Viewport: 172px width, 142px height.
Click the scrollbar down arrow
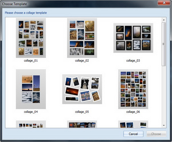(x=164, y=125)
